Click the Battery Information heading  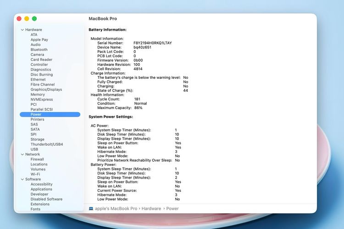tap(107, 30)
